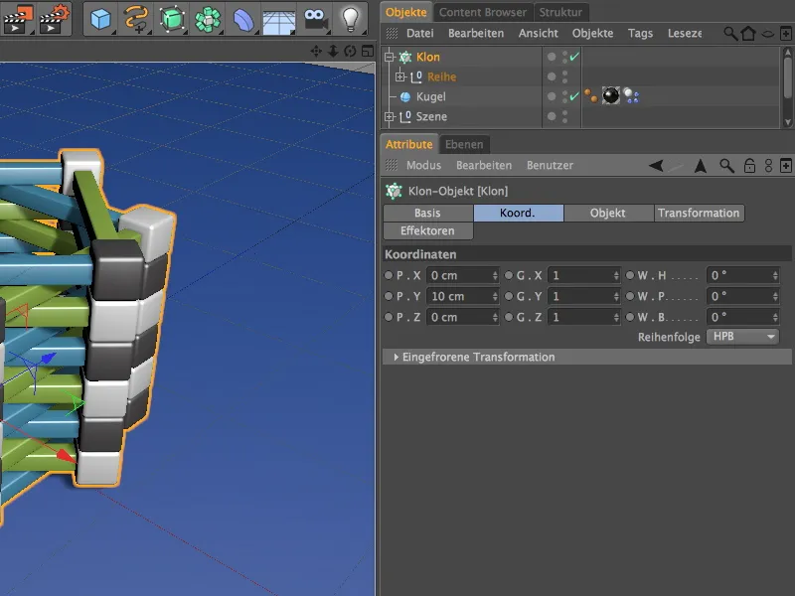This screenshot has height=596, width=795.
Task: Open Modus menu in Attribute Manager
Action: (x=423, y=165)
